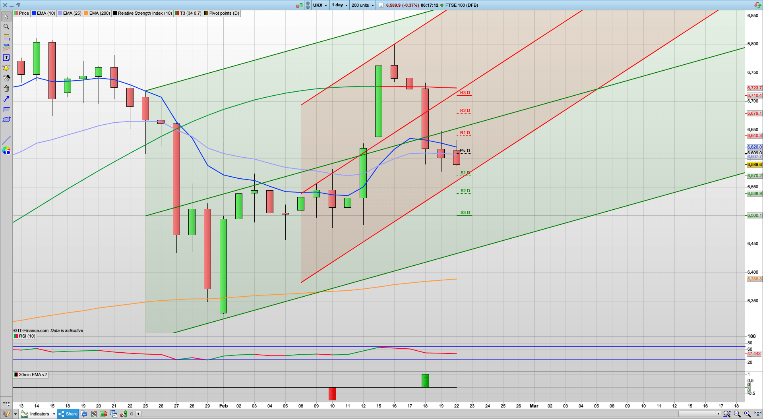Screen dimensions: 763x419
Task: Select the 30min EMA v2 panel label
Action: click(30, 375)
